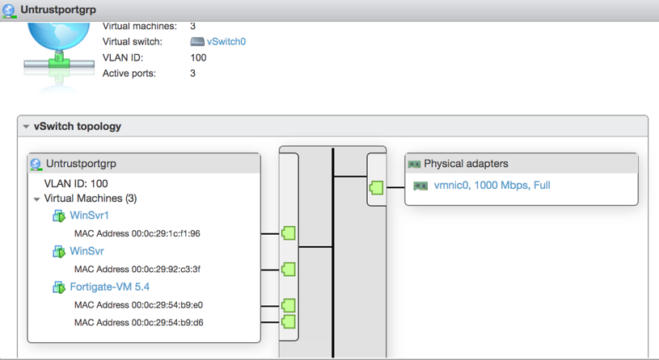Open the vSwitch0 link

[x=226, y=41]
